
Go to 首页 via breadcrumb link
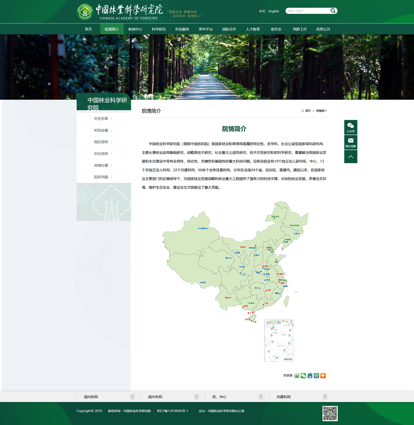coord(308,111)
